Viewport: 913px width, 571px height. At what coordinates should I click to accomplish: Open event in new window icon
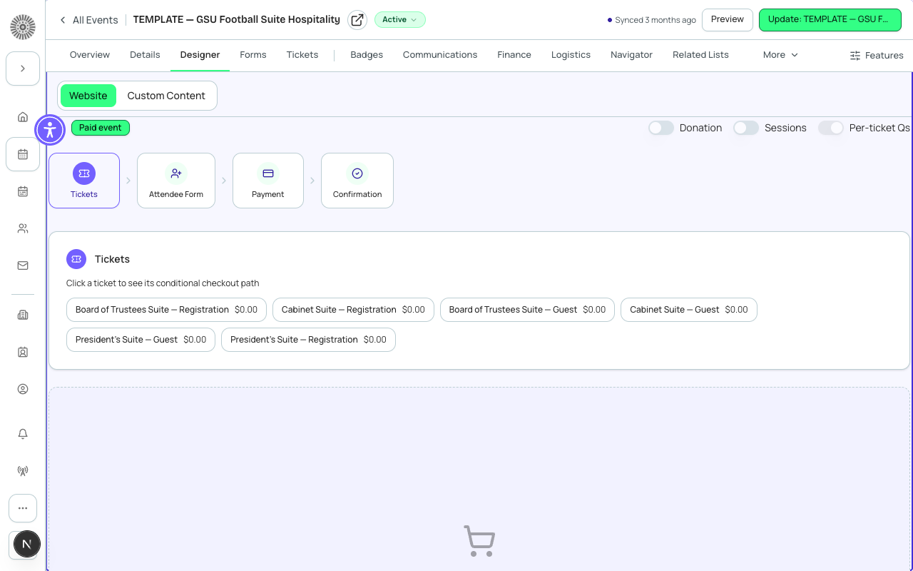pos(357,20)
